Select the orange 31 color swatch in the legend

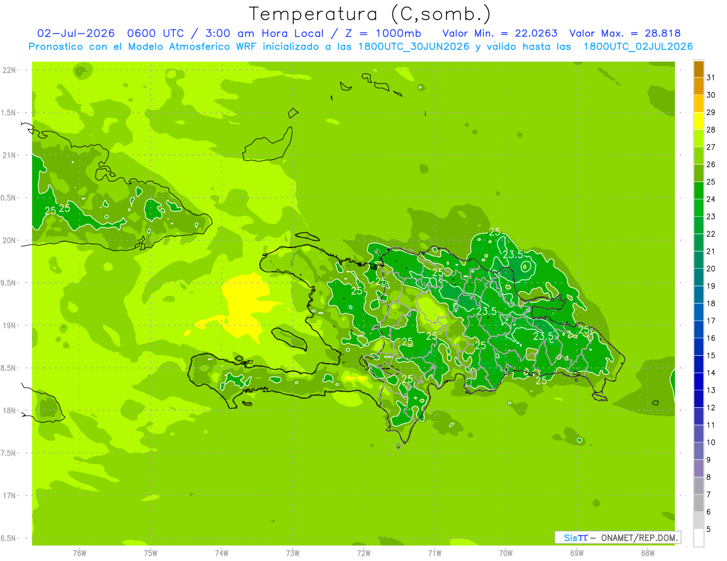pos(699,70)
